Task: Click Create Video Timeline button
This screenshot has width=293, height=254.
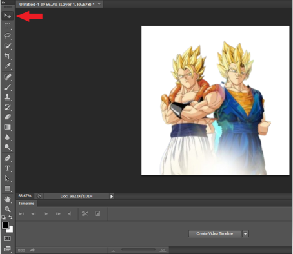Action: tap(215, 233)
